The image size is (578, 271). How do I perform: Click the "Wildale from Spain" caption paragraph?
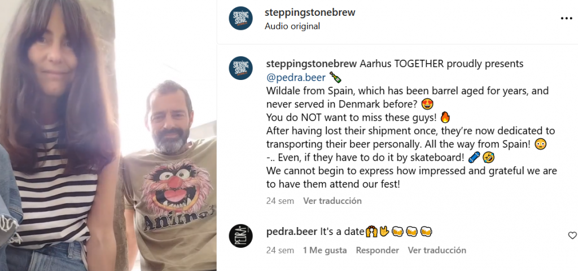(408, 97)
